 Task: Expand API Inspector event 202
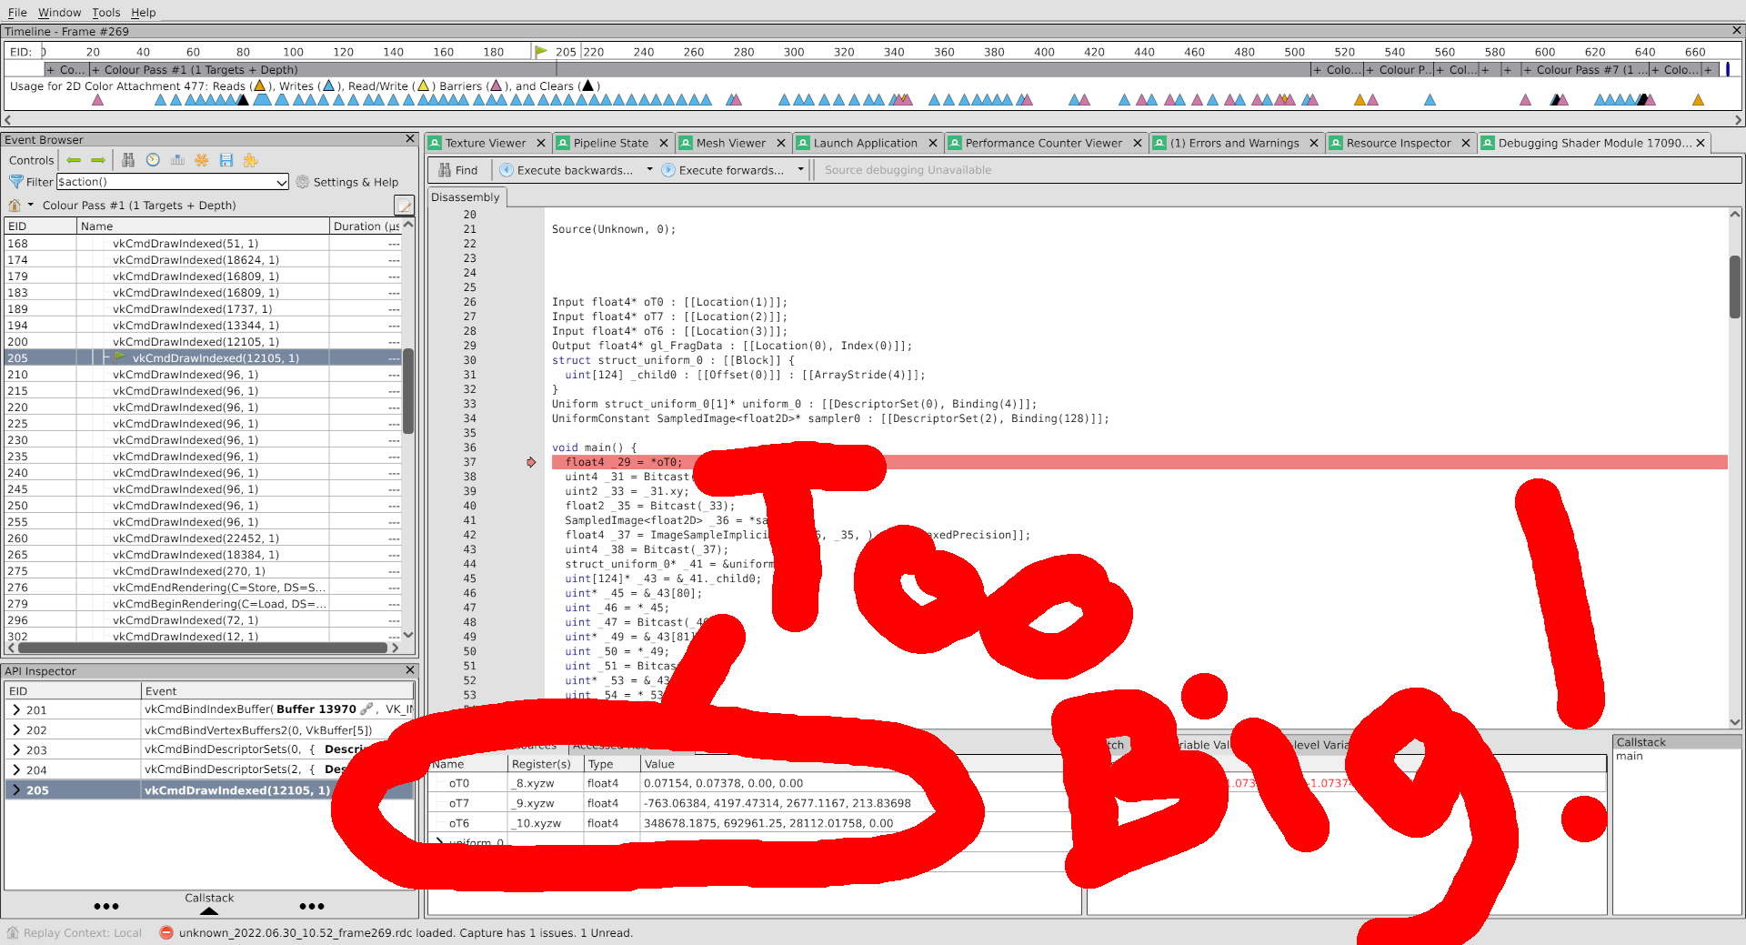(x=16, y=730)
